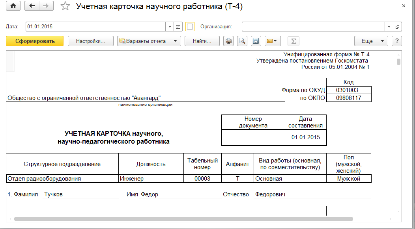Select the Мужской gender cell
This screenshot has width=415, height=229.
click(x=349, y=179)
